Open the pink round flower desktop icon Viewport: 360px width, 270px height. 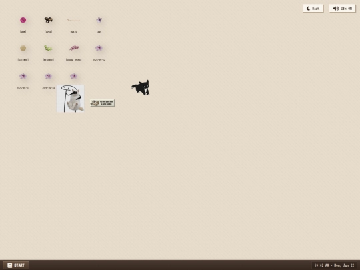pyautogui.click(x=23, y=20)
